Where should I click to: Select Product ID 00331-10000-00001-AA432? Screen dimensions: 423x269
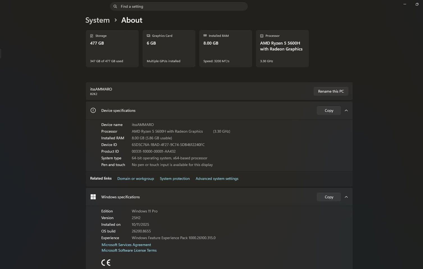point(154,151)
